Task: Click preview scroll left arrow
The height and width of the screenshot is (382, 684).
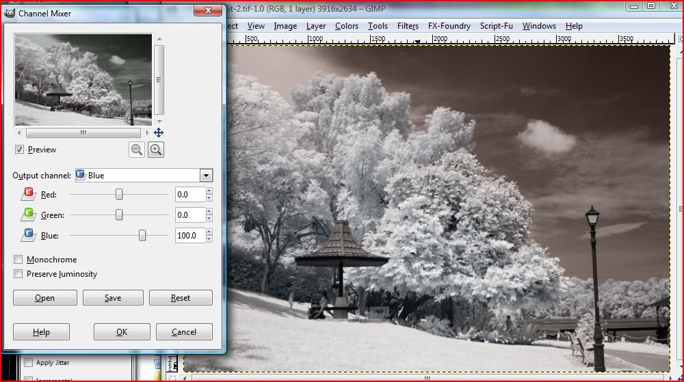Action: pyautogui.click(x=19, y=133)
